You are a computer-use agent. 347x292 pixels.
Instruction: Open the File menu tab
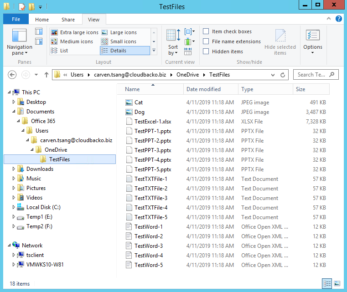pos(16,20)
